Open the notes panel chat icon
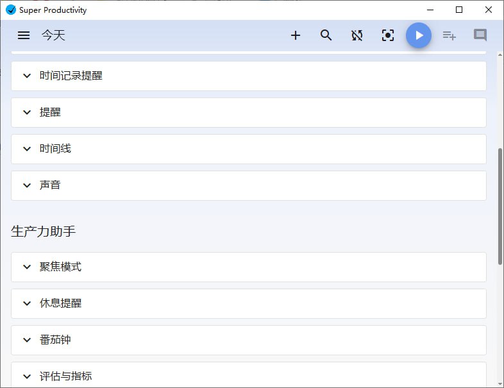Image resolution: width=504 pixels, height=388 pixels. click(480, 35)
